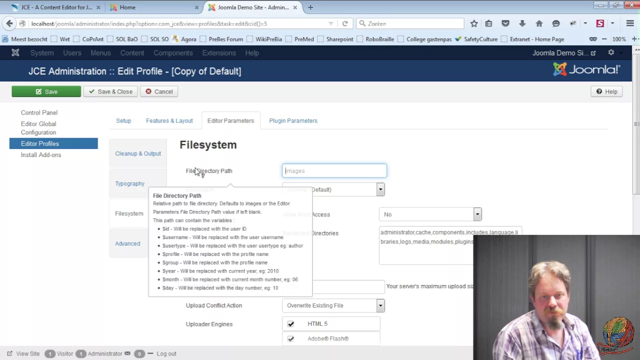This screenshot has width=640, height=360.
Task: Expand dropdown arrow next to the red S icon
Action: click(612, 23)
